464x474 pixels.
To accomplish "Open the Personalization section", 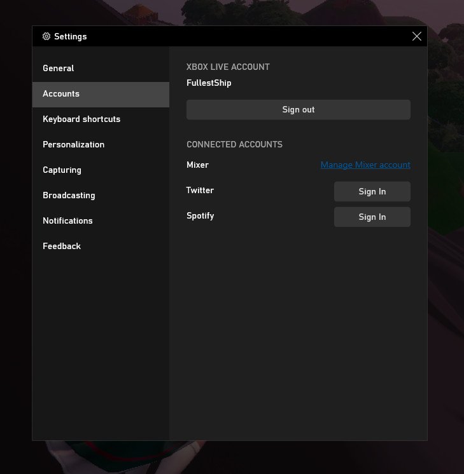I will (x=101, y=144).
